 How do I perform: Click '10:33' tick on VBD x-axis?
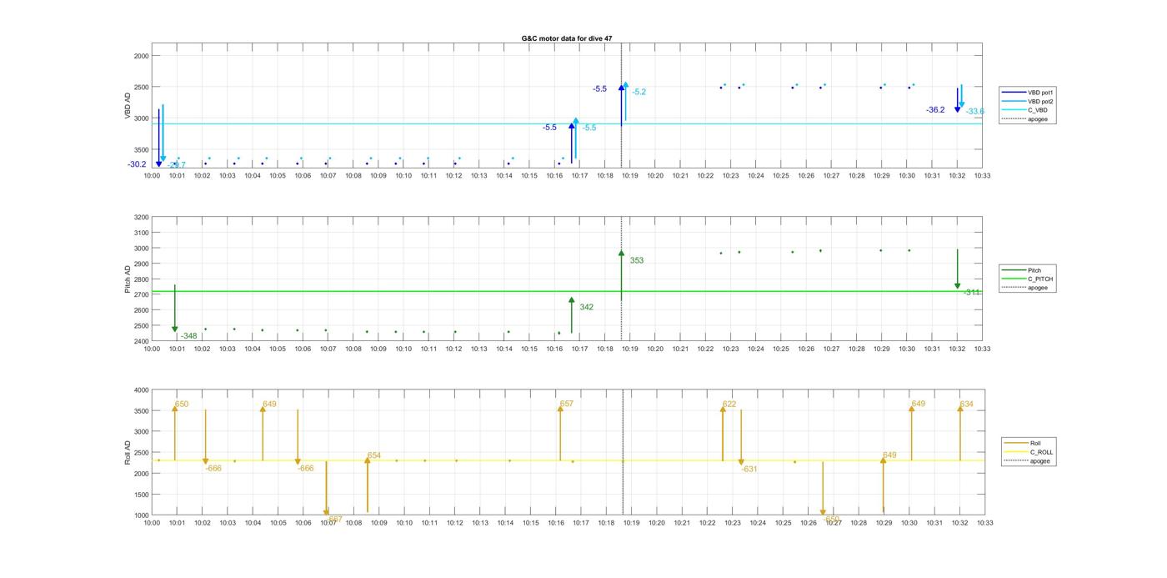pos(982,175)
